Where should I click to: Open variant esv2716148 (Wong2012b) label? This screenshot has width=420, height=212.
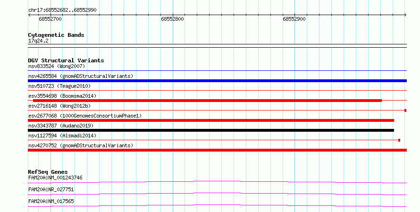pos(59,106)
